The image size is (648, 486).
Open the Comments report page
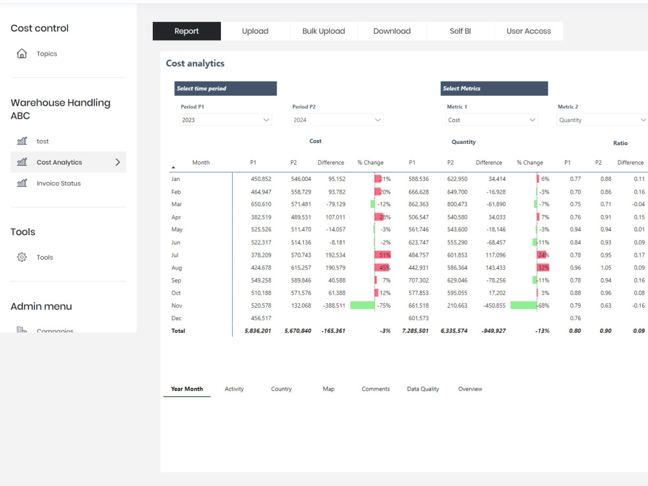pyautogui.click(x=376, y=389)
